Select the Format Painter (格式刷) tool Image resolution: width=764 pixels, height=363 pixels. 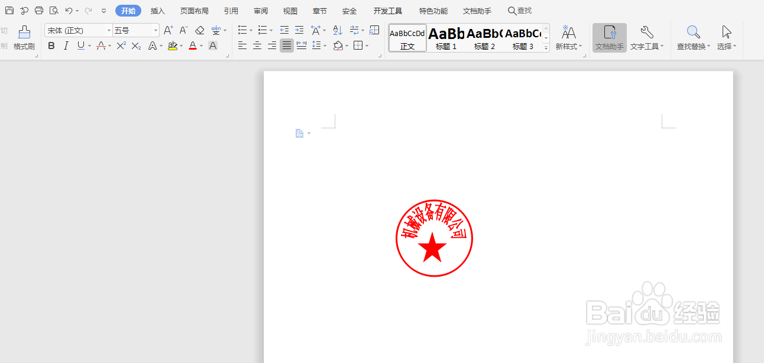24,38
